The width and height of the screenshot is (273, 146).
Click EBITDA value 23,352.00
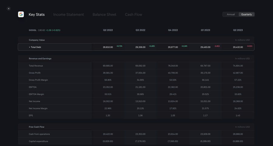(x=108, y=87)
